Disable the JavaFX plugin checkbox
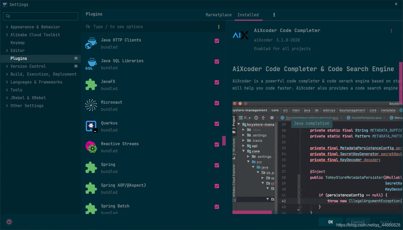This screenshot has height=230, width=403. point(217,82)
